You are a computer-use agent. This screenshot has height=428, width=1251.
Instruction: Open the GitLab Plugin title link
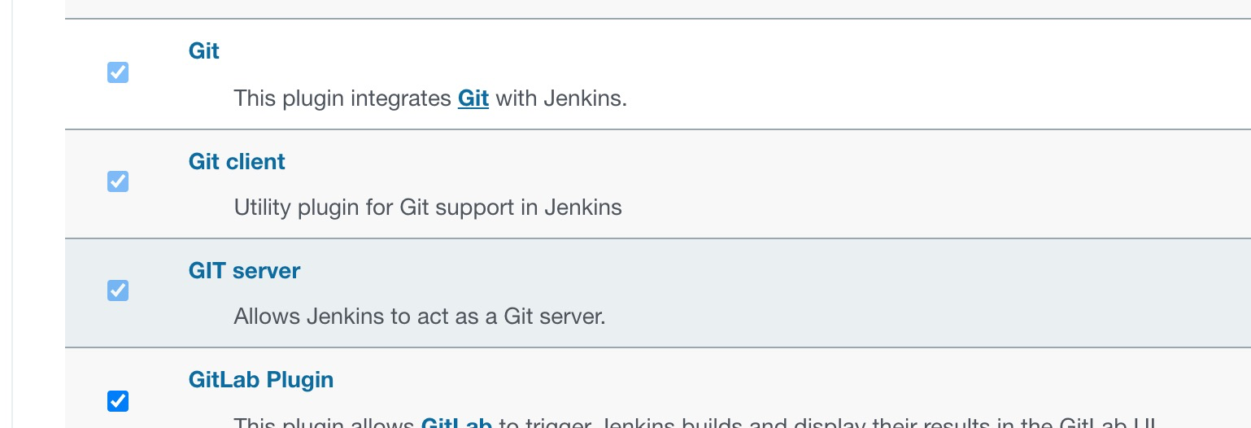click(x=261, y=380)
